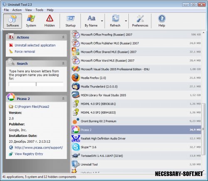
Task: Switch to System components view
Action: 31,21
